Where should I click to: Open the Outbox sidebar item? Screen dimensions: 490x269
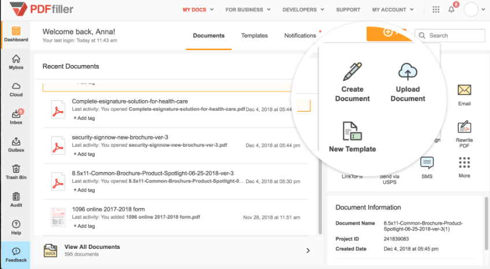click(16, 145)
